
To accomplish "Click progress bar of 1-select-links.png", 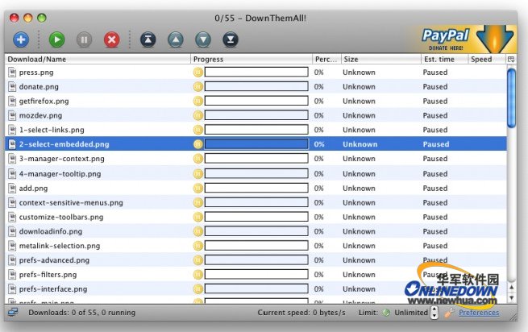I will [x=256, y=130].
